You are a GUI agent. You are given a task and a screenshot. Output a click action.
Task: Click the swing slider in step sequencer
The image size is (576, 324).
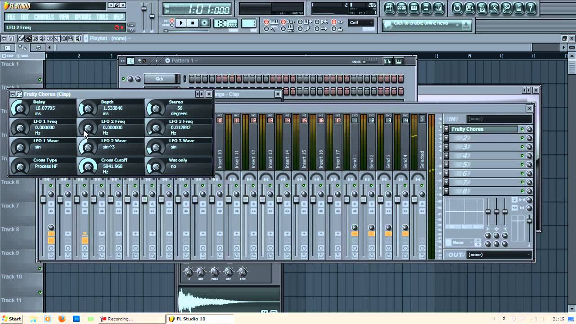coord(371,62)
